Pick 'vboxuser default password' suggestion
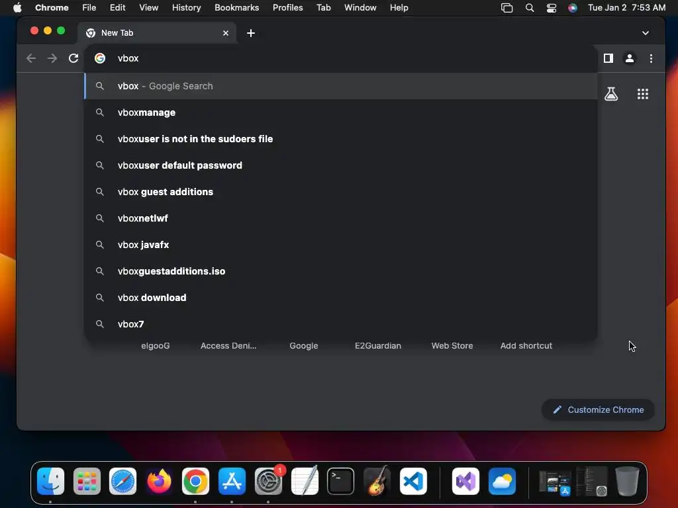Image resolution: width=678 pixels, height=508 pixels. point(341,165)
